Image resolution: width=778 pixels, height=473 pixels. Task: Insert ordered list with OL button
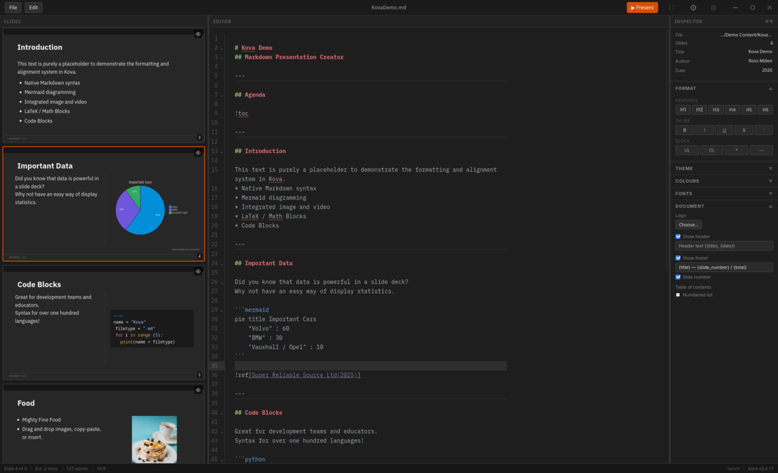pyautogui.click(x=712, y=150)
